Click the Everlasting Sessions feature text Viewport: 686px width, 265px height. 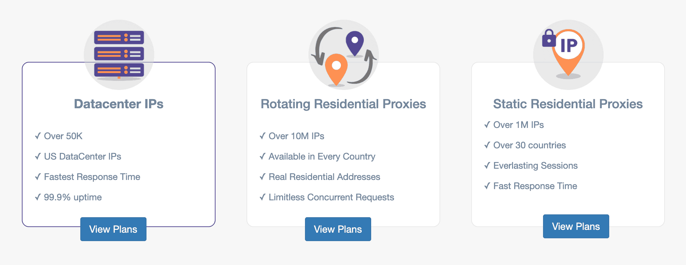(535, 166)
